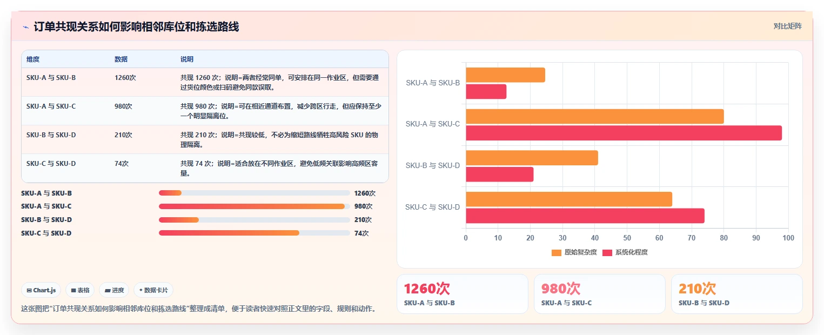The width and height of the screenshot is (824, 335).
Task: Click the 74次 value beside the progress bar
Action: (x=361, y=233)
